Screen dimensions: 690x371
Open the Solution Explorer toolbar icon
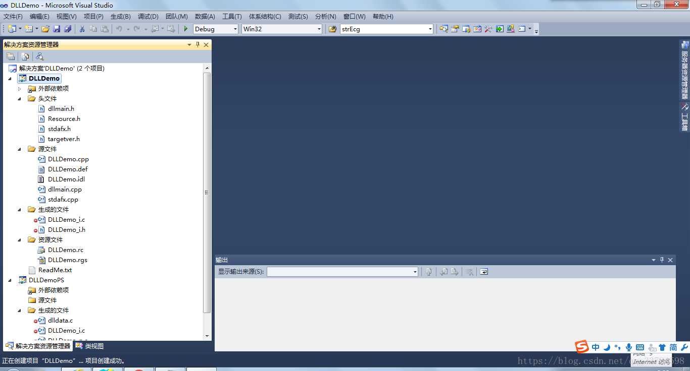click(x=443, y=29)
